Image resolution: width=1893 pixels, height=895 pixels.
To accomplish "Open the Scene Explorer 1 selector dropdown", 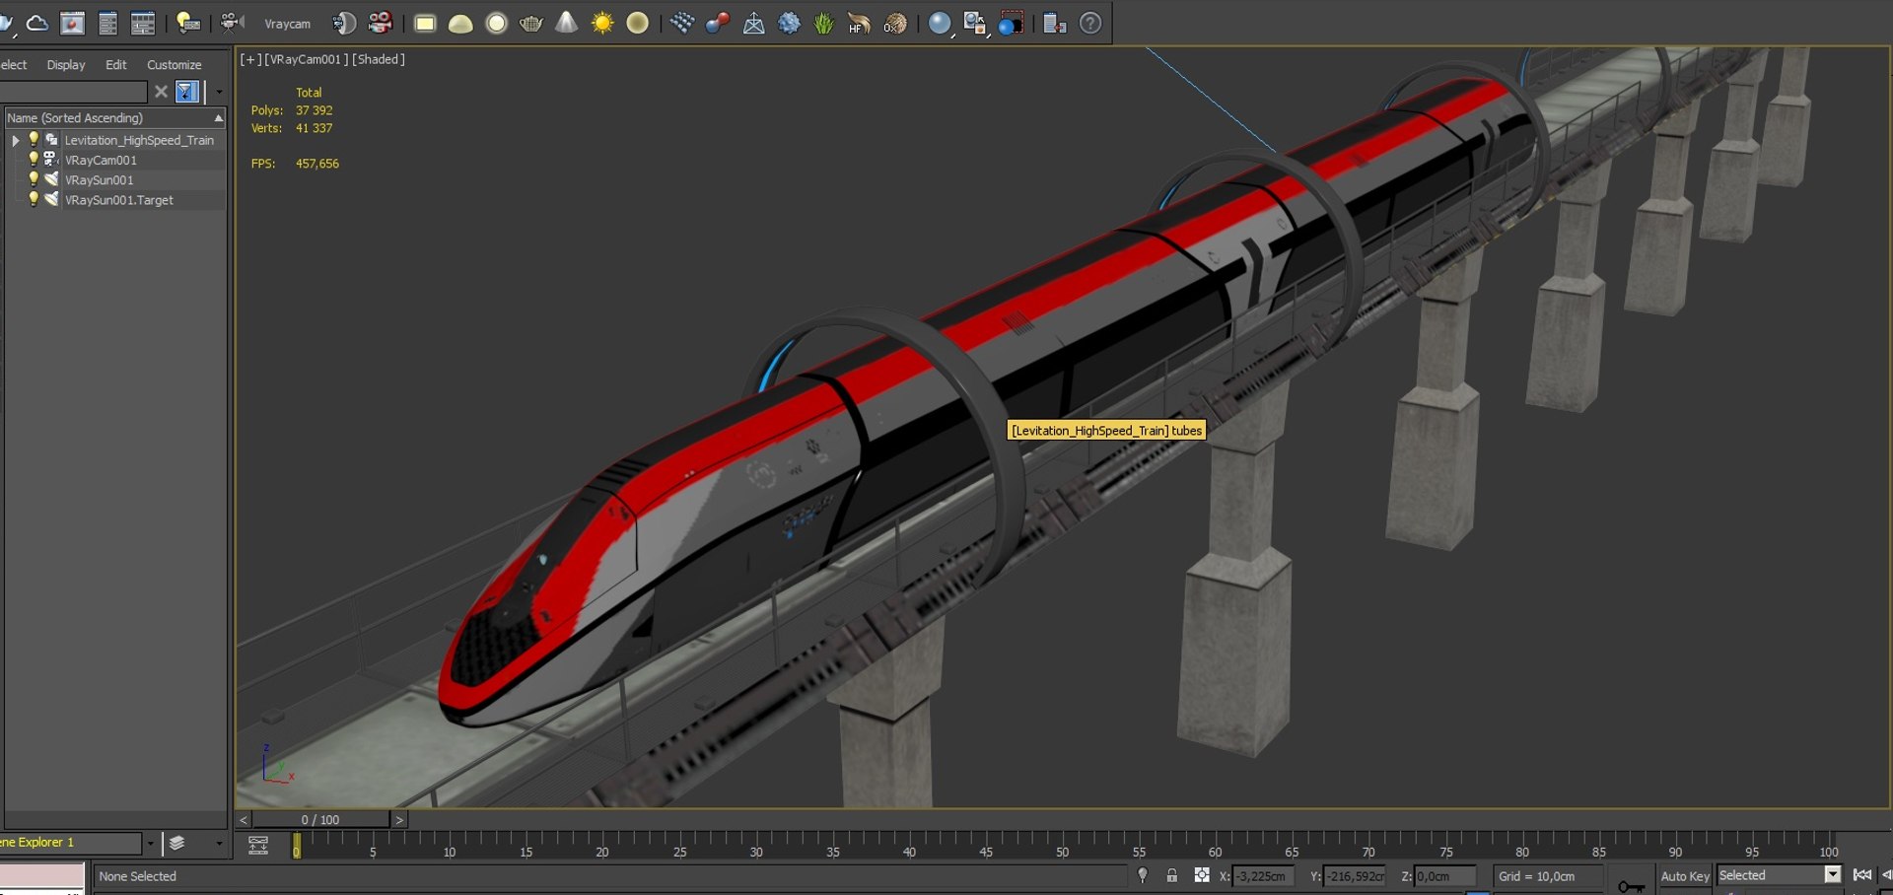I will pyautogui.click(x=150, y=843).
